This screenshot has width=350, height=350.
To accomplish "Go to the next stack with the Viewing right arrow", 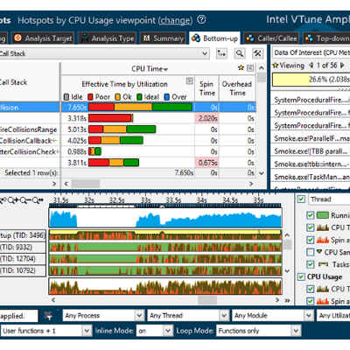I will (x=342, y=66).
